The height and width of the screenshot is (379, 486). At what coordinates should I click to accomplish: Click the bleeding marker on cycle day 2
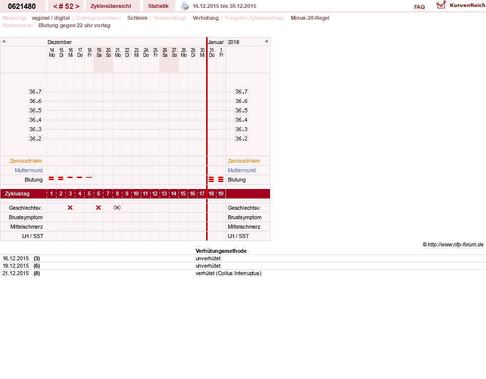point(61,178)
